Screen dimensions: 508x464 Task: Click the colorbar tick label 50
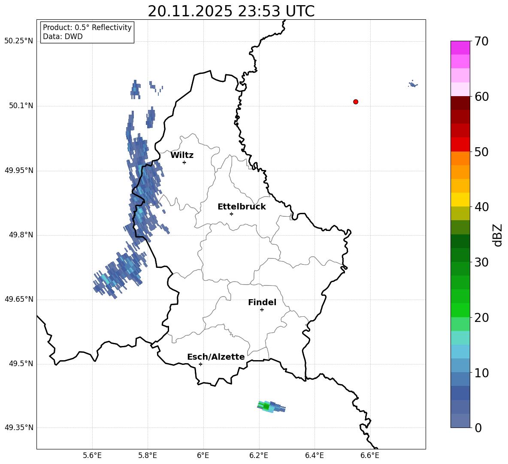481,152
